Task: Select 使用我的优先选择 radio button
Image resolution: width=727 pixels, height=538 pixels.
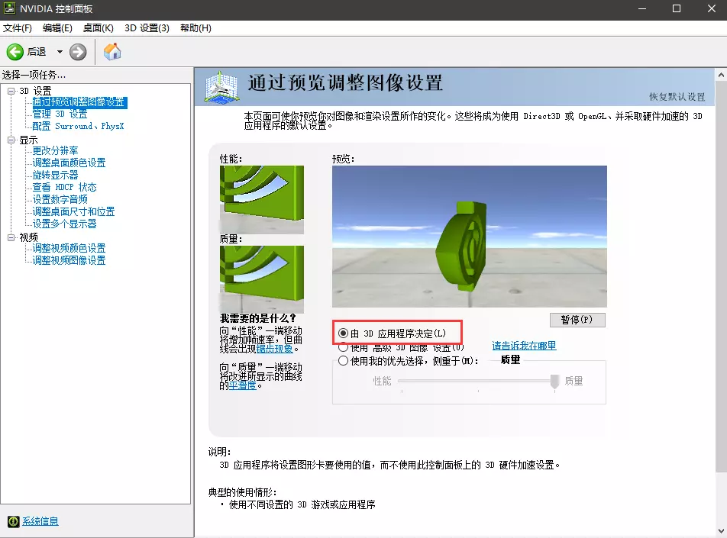Action: coord(343,360)
